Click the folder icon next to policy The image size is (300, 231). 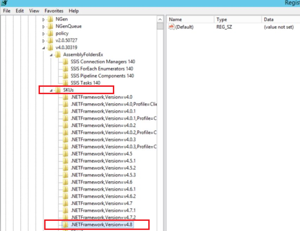tap(50, 34)
